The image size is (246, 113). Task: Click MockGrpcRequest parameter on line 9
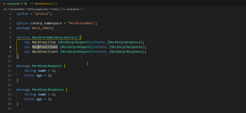click(x=76, y=52)
